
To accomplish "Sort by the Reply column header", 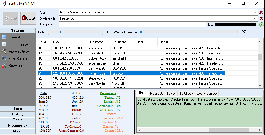I will [x=191, y=42].
